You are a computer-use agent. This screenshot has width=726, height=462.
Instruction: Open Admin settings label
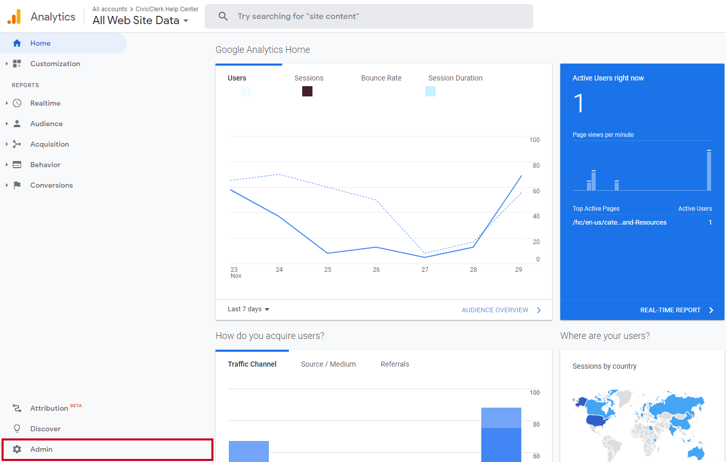coord(42,449)
